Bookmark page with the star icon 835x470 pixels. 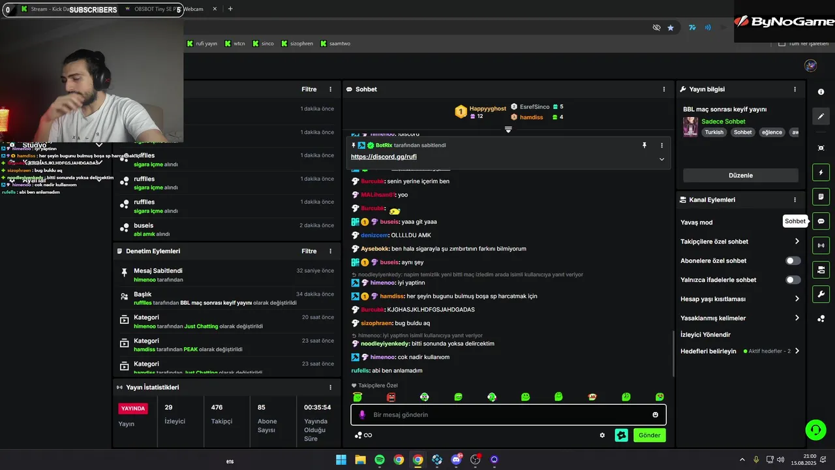tap(671, 27)
